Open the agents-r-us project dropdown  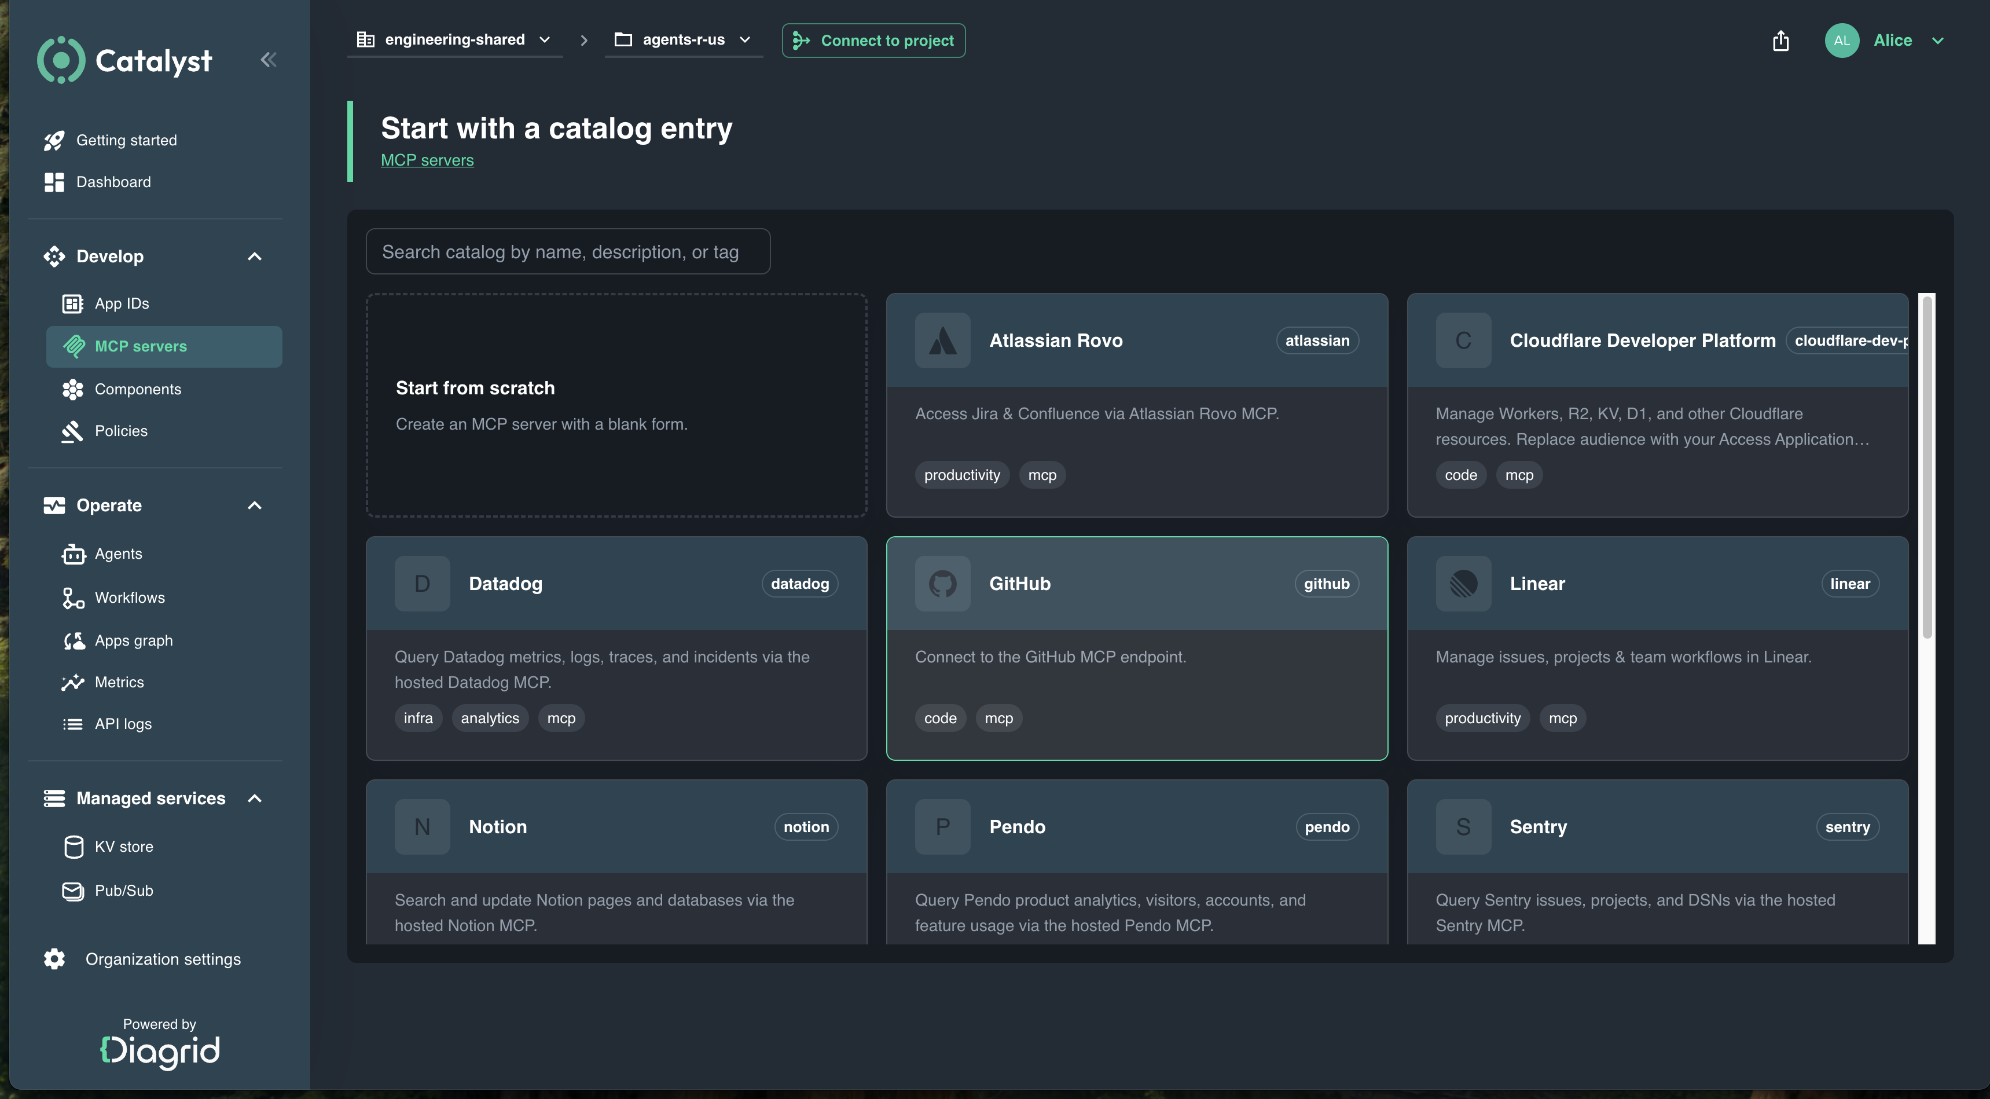683,39
